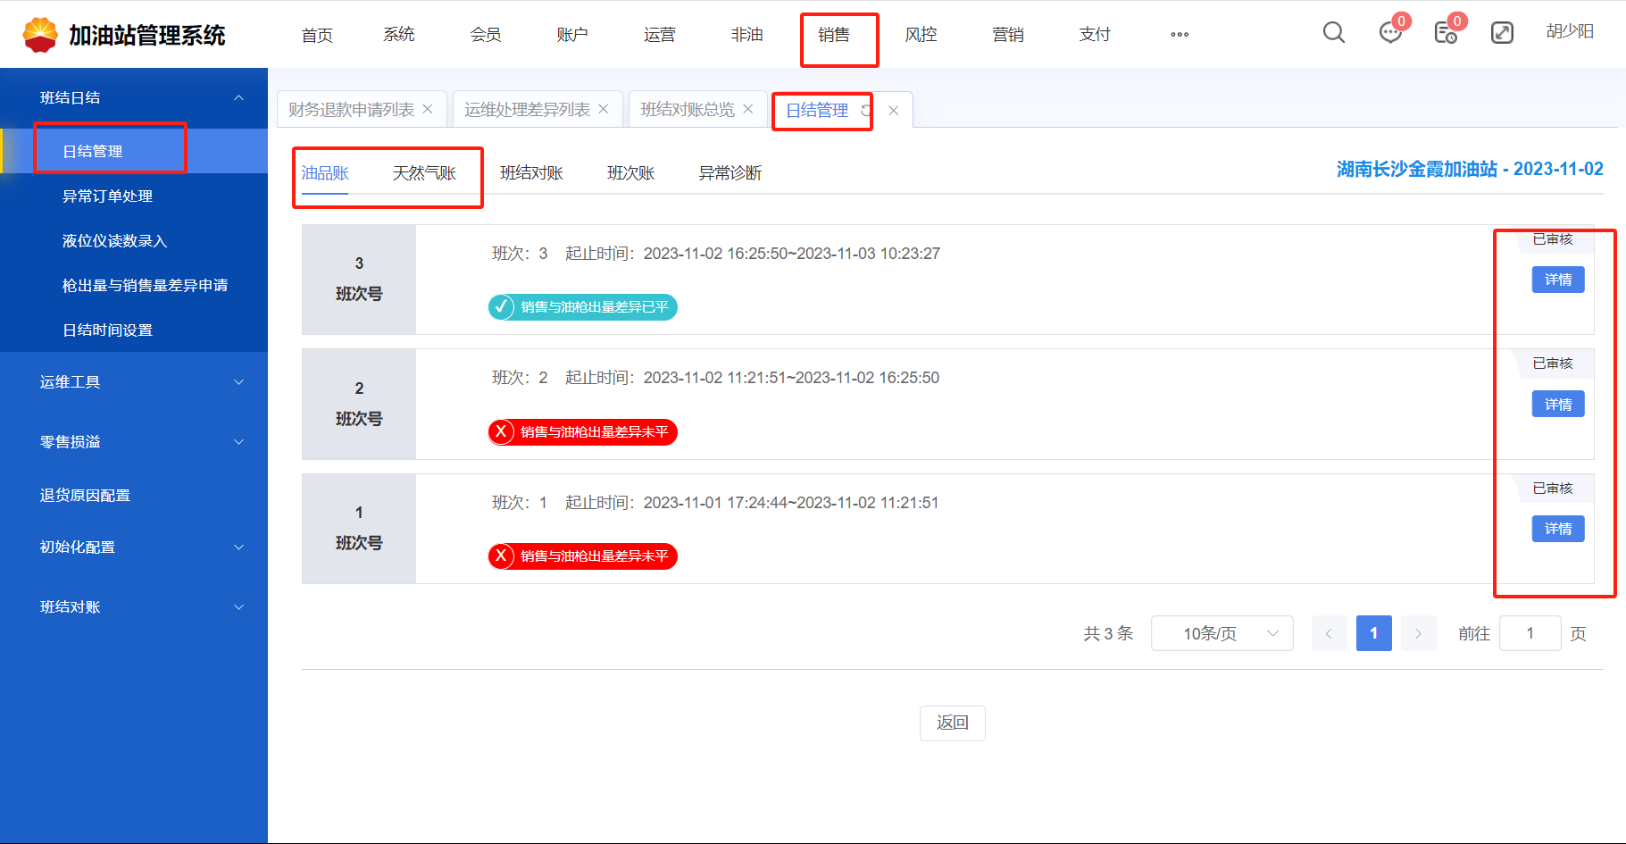
Task: Click the 返回 button
Action: click(952, 723)
